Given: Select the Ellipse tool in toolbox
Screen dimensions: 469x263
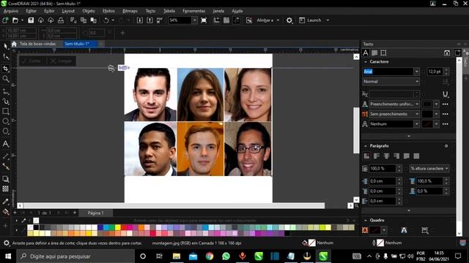Looking at the screenshot, I should pos(5,121).
